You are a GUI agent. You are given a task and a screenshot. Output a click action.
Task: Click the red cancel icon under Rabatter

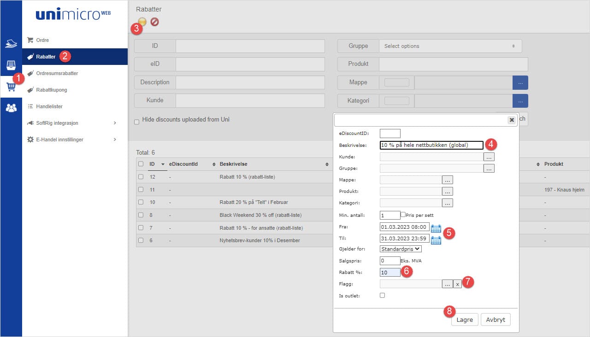pos(155,22)
